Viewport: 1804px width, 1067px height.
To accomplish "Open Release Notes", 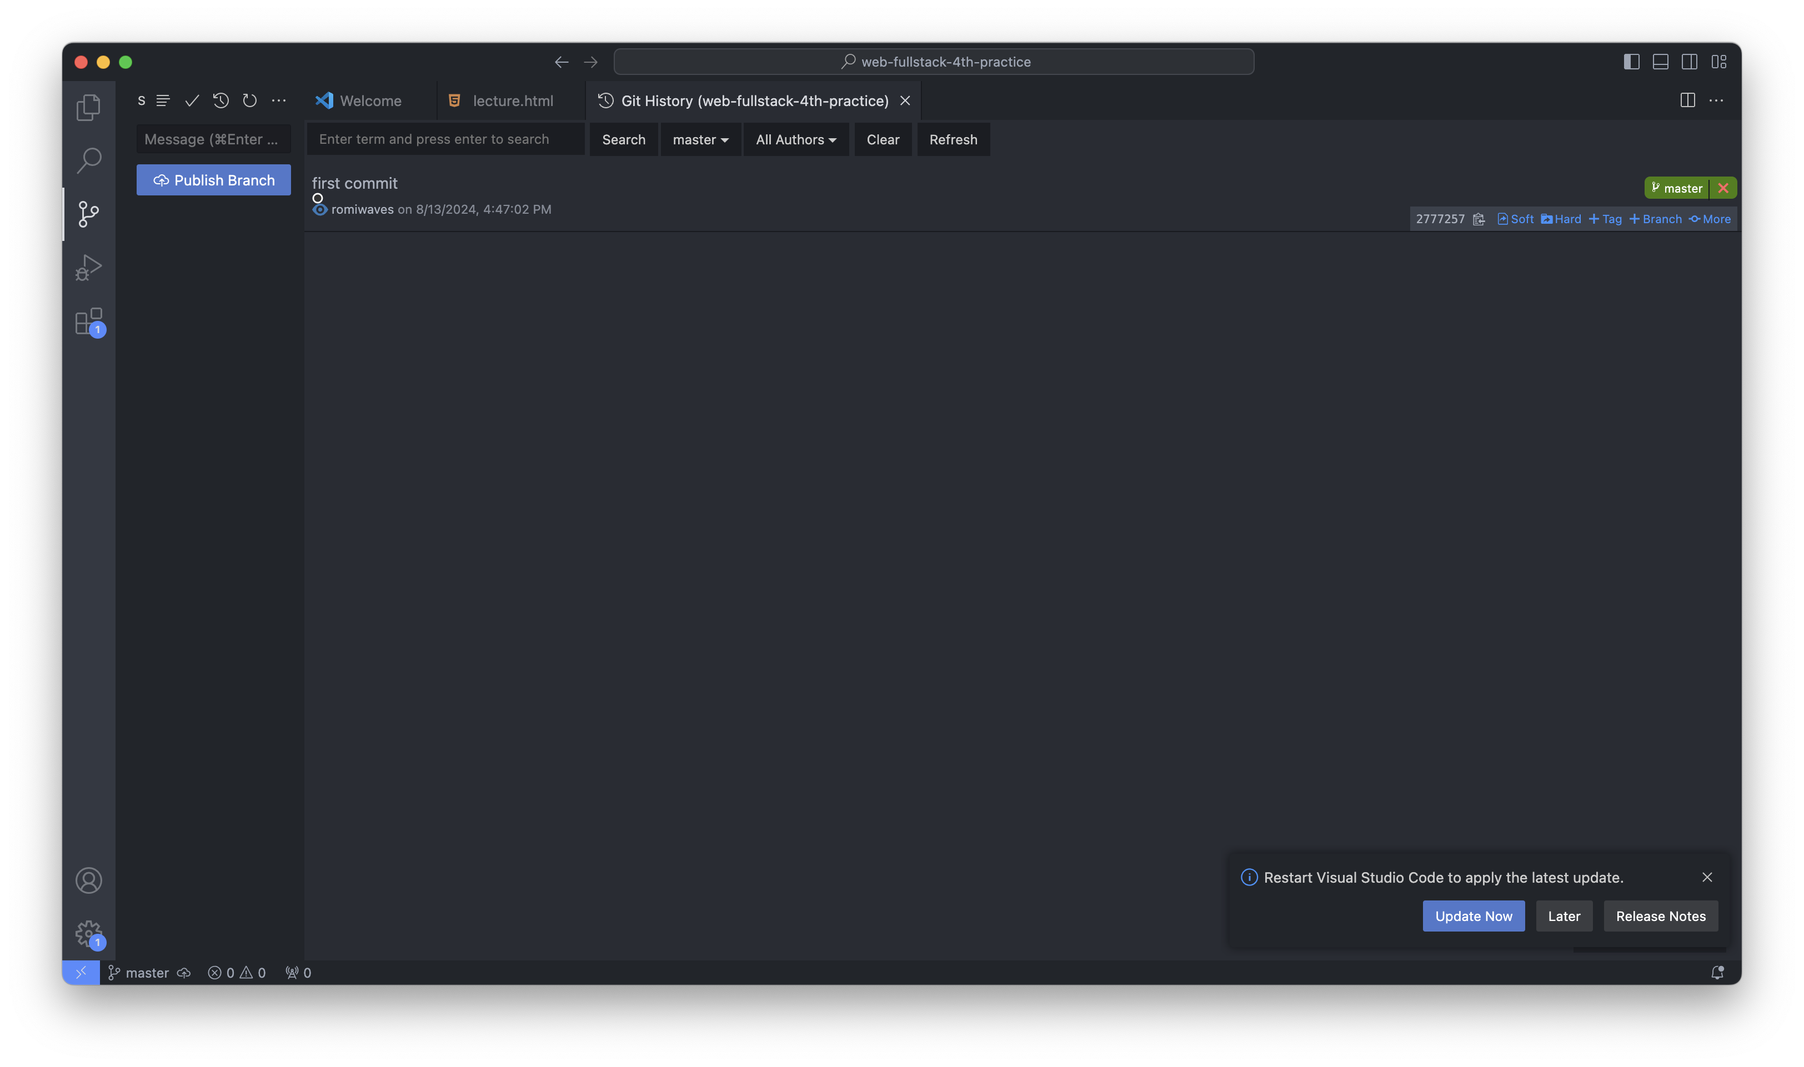I will [x=1660, y=916].
